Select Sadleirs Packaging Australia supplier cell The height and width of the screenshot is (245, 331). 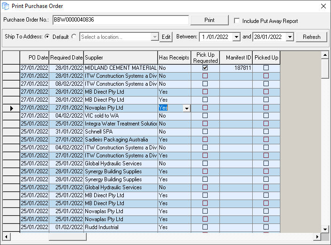pyautogui.click(x=121, y=140)
